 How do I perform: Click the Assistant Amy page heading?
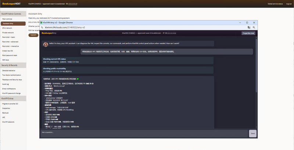click(x=35, y=14)
